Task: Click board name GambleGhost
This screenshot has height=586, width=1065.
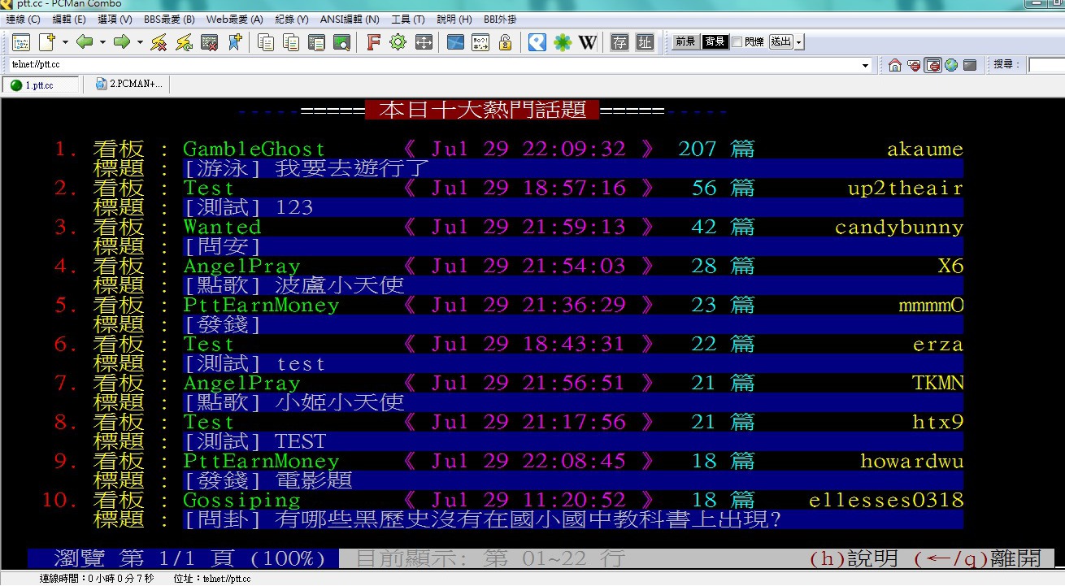Action: point(254,149)
